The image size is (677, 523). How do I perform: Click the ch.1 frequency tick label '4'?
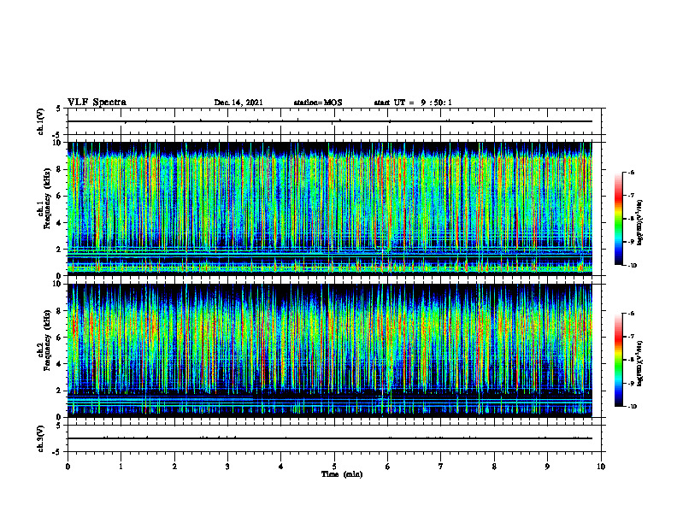60,223
